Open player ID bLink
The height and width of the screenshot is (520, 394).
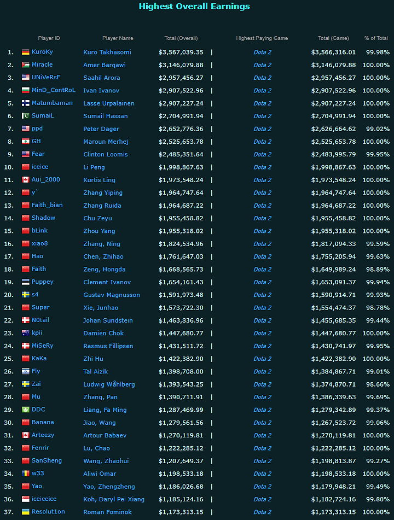tap(39, 231)
